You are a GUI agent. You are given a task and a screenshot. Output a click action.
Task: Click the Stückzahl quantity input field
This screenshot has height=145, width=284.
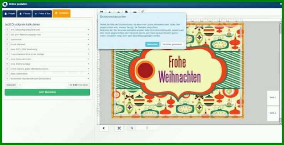pos(42,85)
